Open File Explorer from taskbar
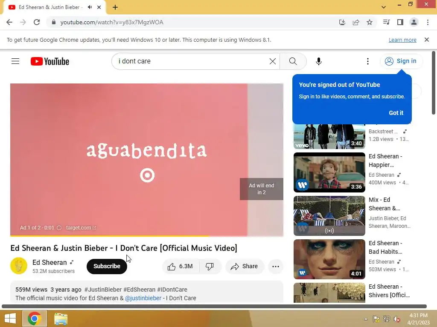This screenshot has height=327, width=437. 61,319
